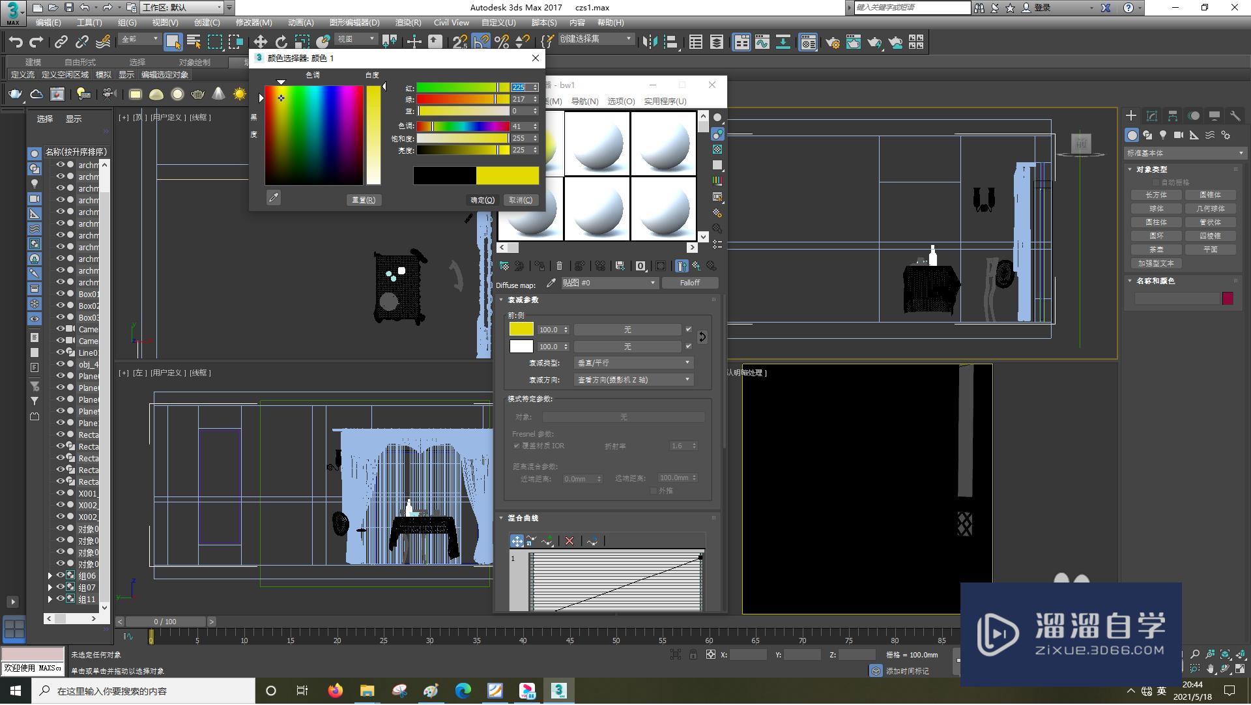
Task: Open Utilities wrench tab in command panel
Action: 1235,115
